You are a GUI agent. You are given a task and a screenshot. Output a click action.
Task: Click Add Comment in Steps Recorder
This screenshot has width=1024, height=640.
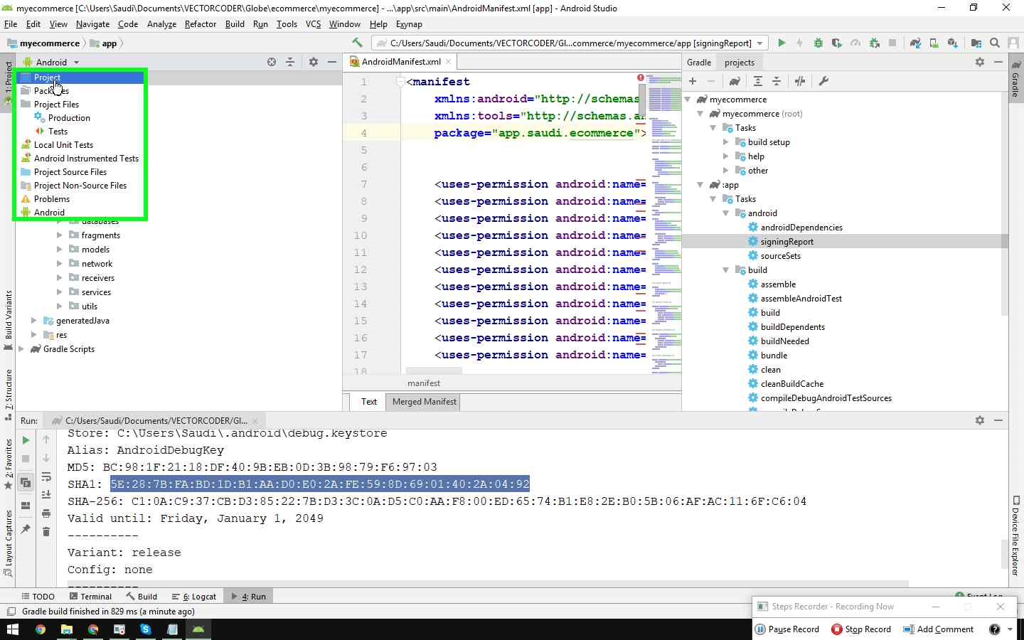pos(938,629)
